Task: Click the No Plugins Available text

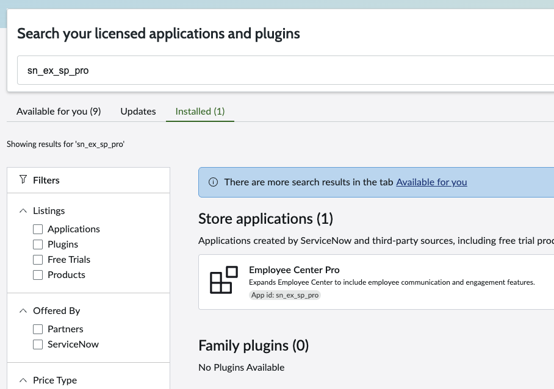Action: tap(242, 368)
